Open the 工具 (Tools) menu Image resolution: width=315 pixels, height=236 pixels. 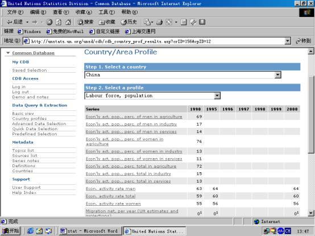click(x=106, y=13)
